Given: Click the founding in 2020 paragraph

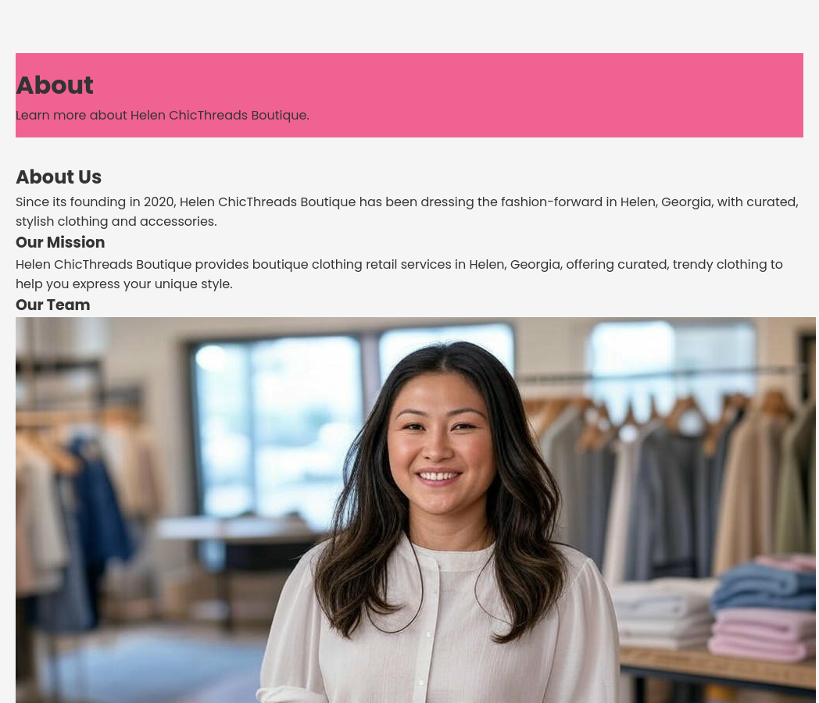Looking at the screenshot, I should [x=407, y=212].
